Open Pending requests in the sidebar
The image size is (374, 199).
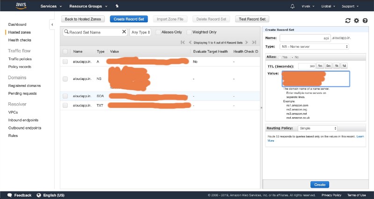click(x=22, y=93)
